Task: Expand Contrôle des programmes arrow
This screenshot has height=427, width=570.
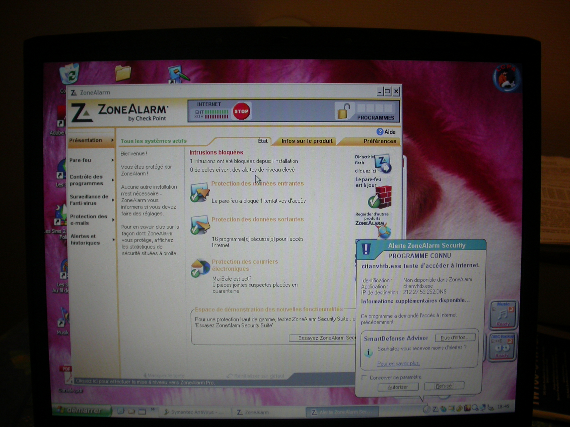Action: (113, 180)
